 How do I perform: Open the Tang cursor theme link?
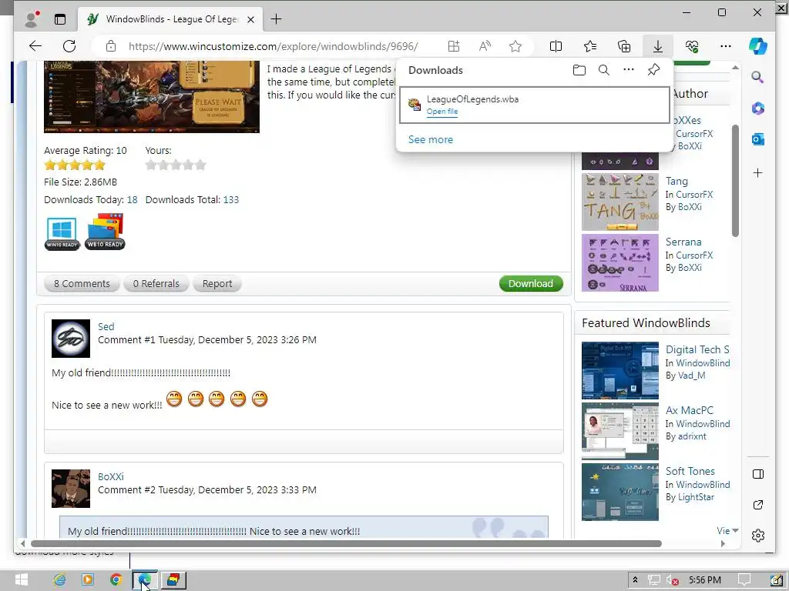[x=677, y=181]
